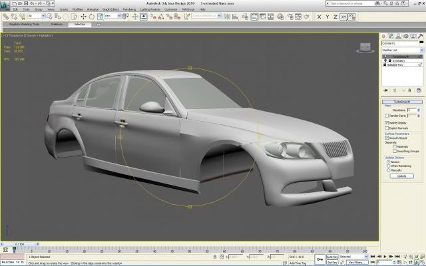The height and width of the screenshot is (266, 426).
Task: Click the ViewCube in the viewport
Action: pyautogui.click(x=365, y=47)
